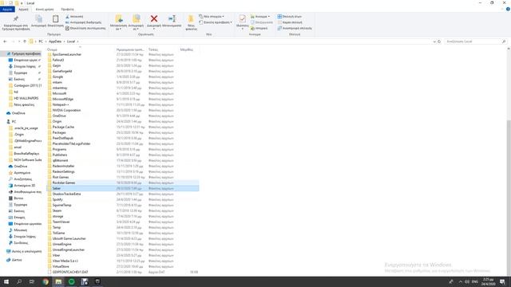Open the Copy to dropdown in the ribbon
Screen dimensions: 511x287
(x=136, y=27)
